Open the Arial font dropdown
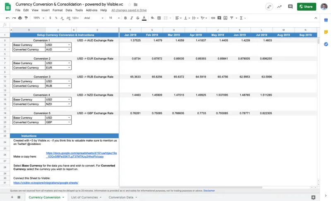The width and height of the screenshot is (331, 201). coord(94,18)
